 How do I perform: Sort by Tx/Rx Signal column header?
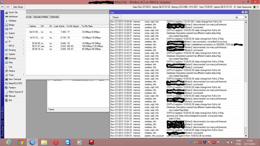pos(74,26)
